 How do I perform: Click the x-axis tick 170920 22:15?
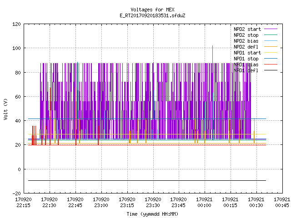tap(23, 203)
